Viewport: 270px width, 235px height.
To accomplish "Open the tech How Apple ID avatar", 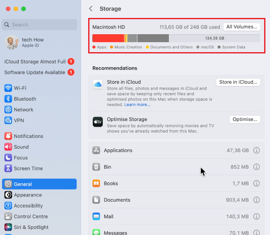I will [x=12, y=42].
